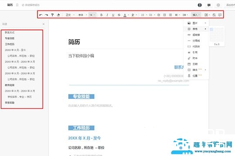Open the font size 14 dropdown
Screen dimensions: 235x156
pyautogui.click(x=92, y=15)
